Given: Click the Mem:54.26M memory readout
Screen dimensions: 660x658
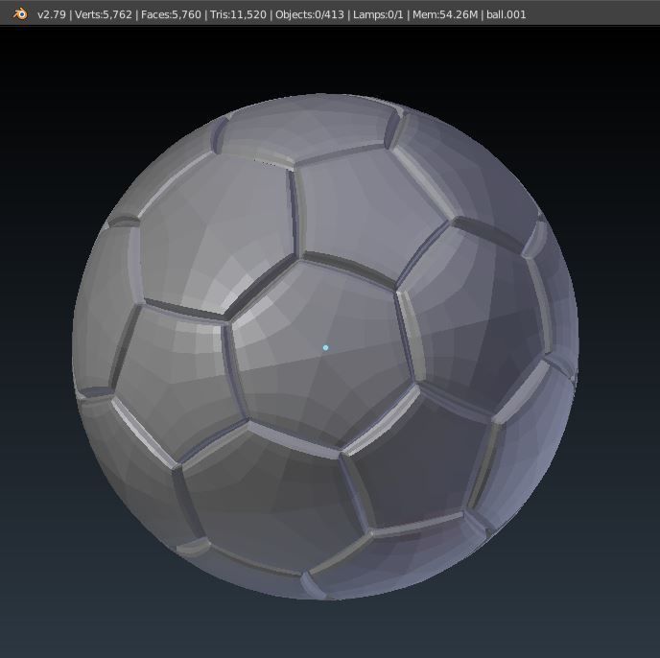Looking at the screenshot, I should click(445, 14).
